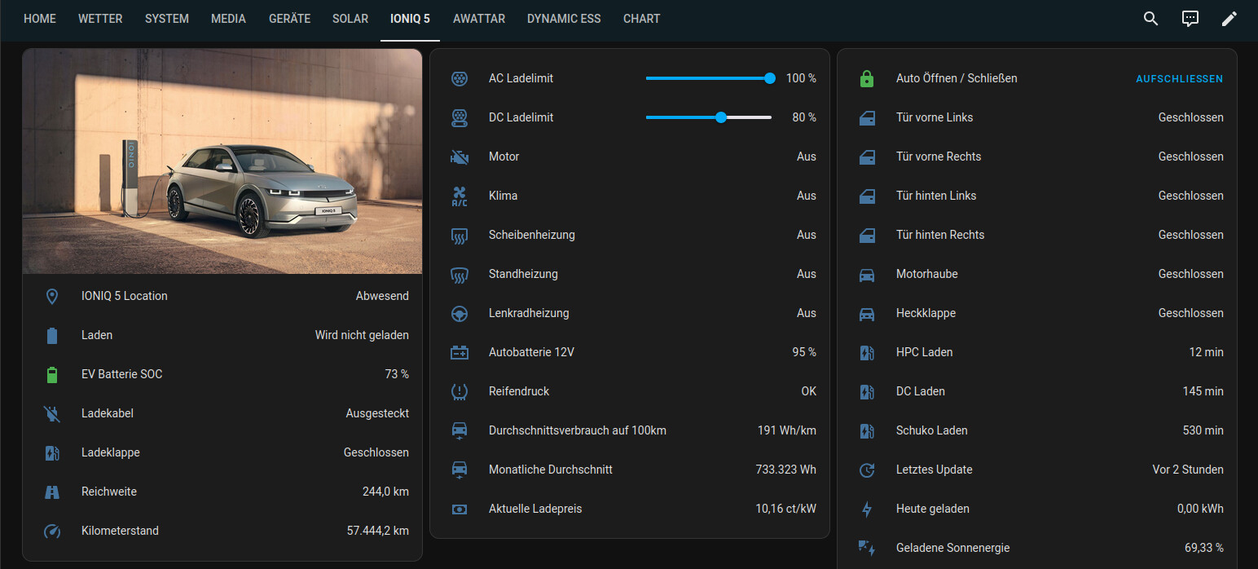The width and height of the screenshot is (1258, 569).
Task: Click the value 'Vor 2 Stunden'
Action: pyautogui.click(x=1188, y=470)
